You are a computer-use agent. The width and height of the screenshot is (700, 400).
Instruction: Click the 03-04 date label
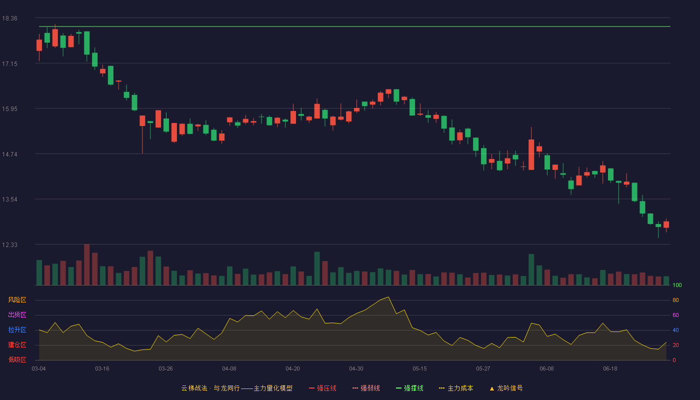39,368
